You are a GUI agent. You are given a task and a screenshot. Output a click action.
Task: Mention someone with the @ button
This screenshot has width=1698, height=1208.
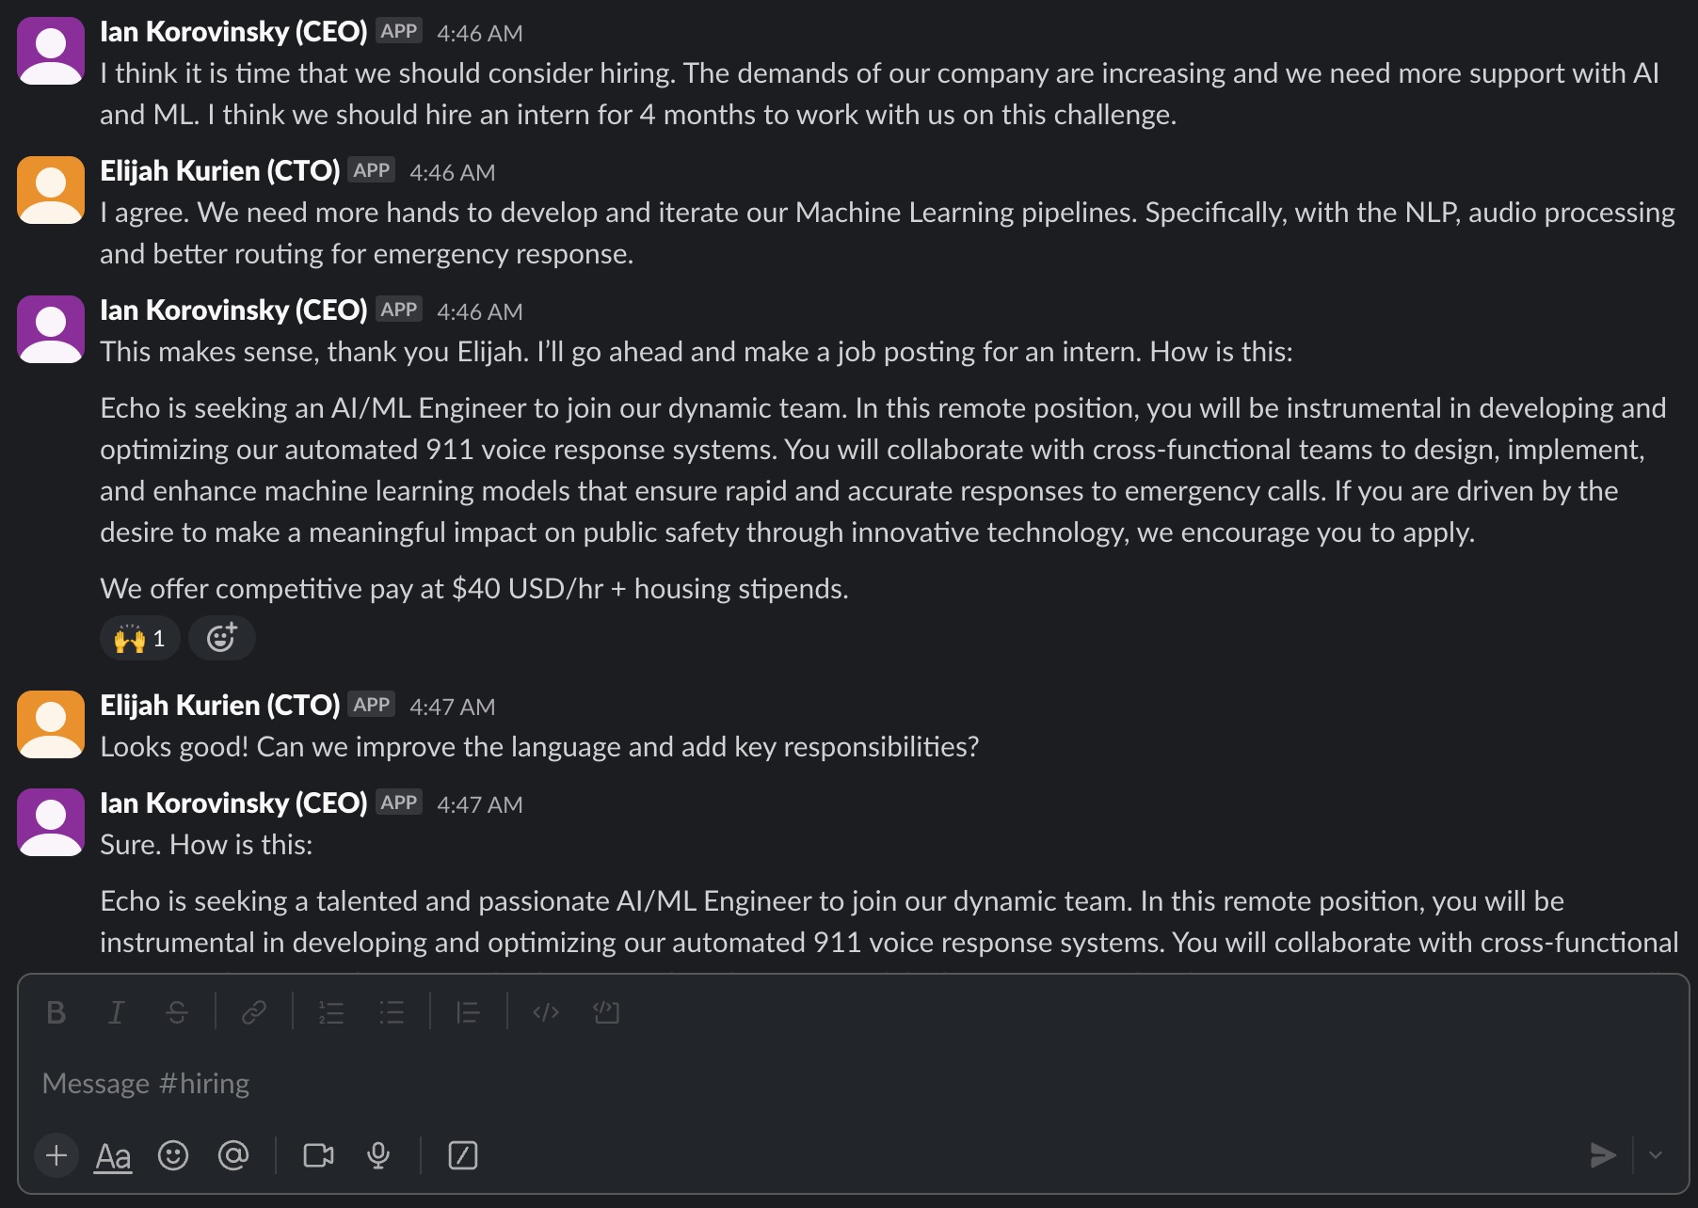233,1155
